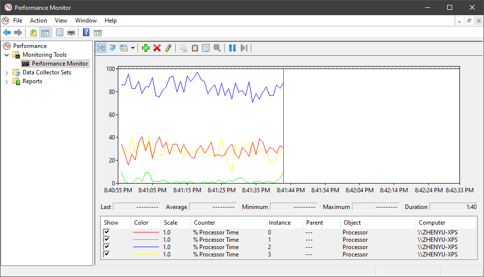
Task: Open Properties icon in graph toolbar
Action: click(206, 48)
